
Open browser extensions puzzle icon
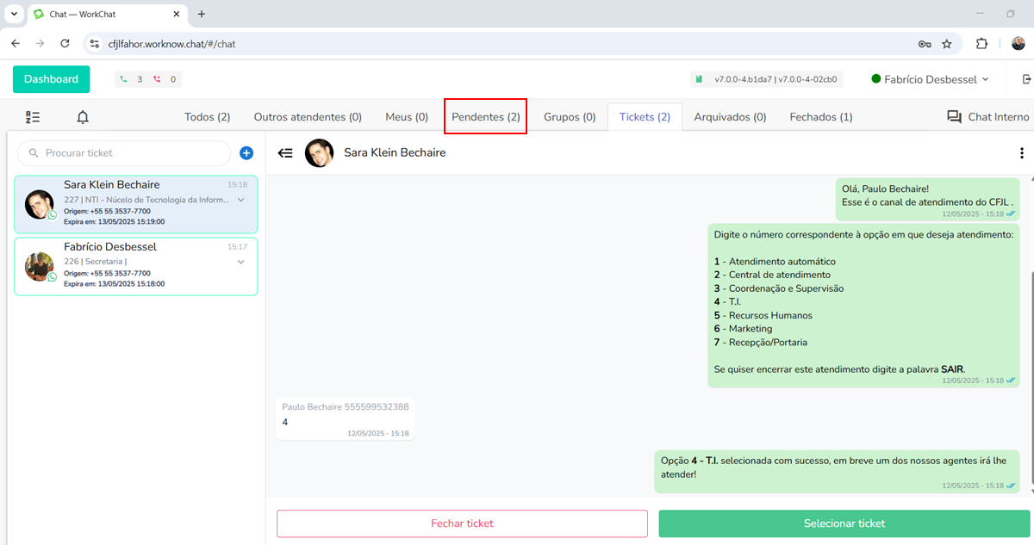tap(981, 44)
